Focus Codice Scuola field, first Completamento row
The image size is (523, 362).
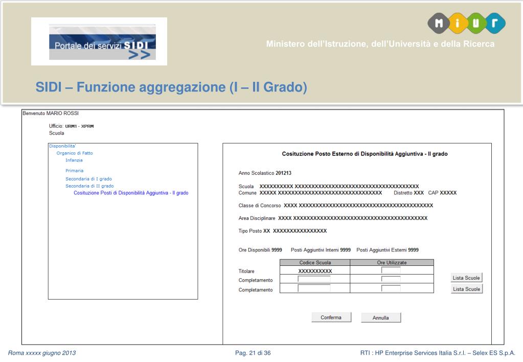[314, 279]
